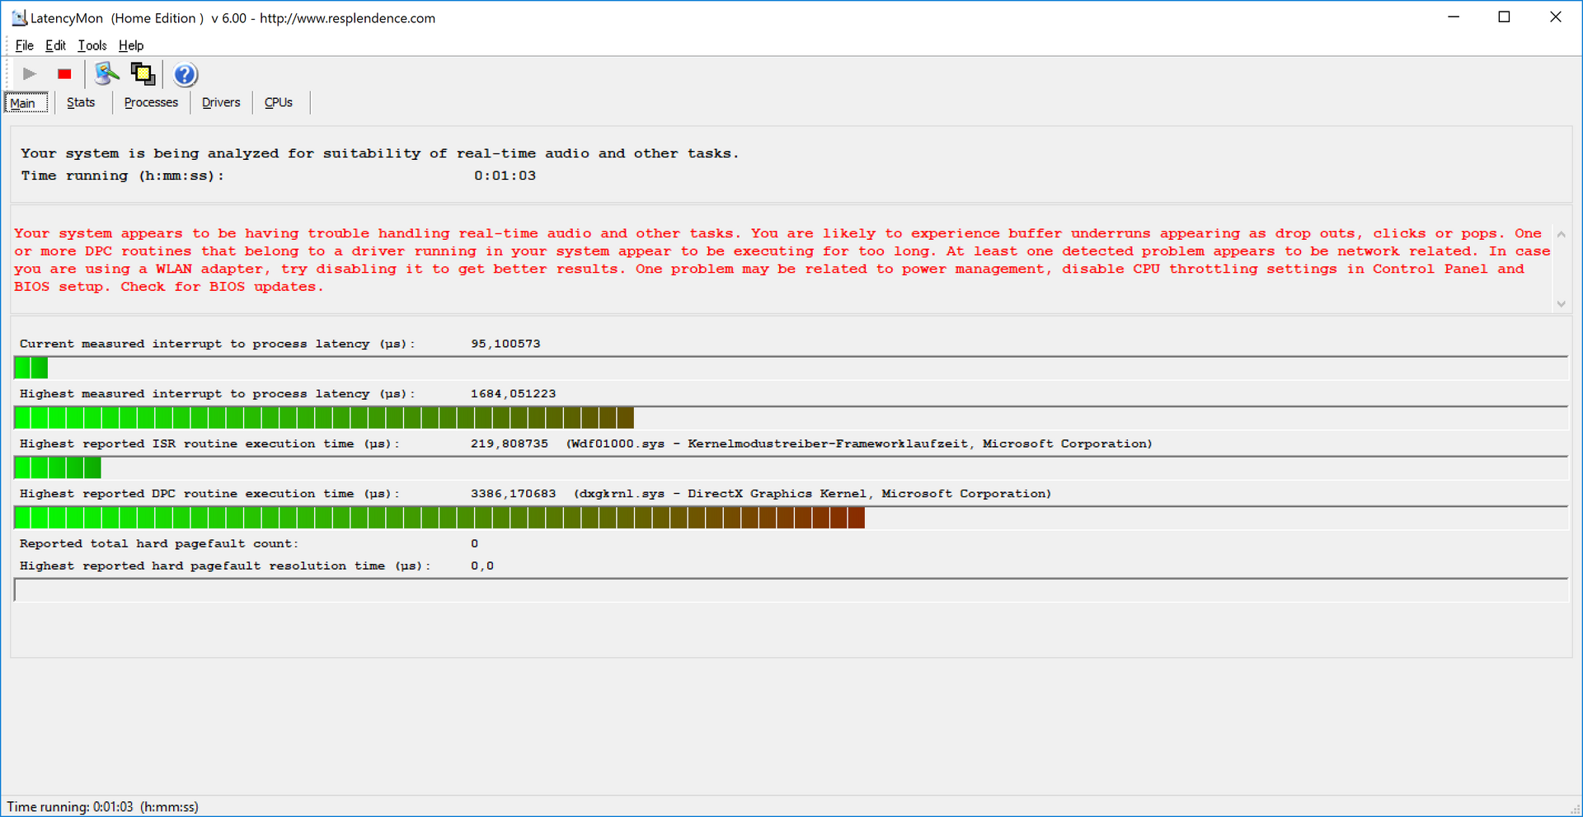Click the 'Highest measured interrupt to process latency' label
This screenshot has width=1583, height=817.
218,394
